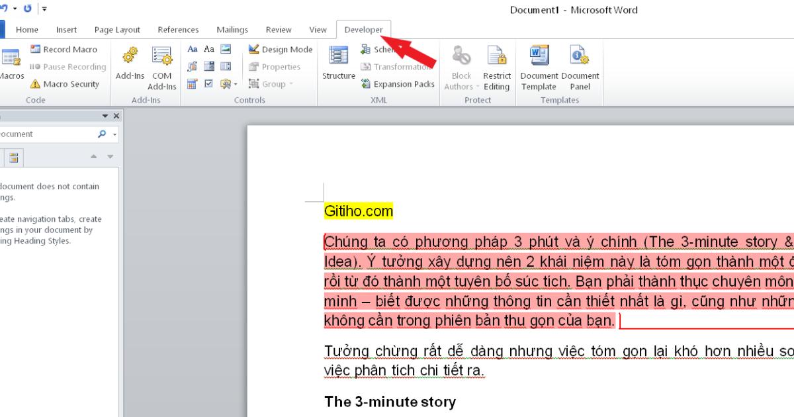
Task: Open Expansion Packs in the XML group
Action: point(397,84)
